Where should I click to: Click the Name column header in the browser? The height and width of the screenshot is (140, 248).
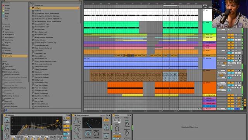pos(32,3)
